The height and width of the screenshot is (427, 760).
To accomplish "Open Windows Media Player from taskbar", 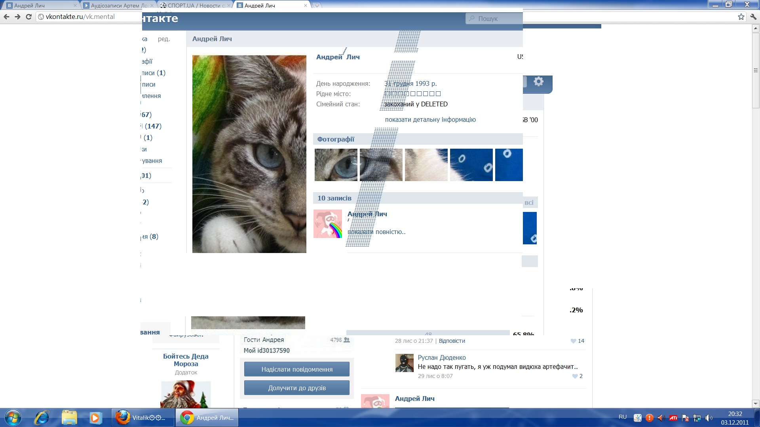I will 95,418.
